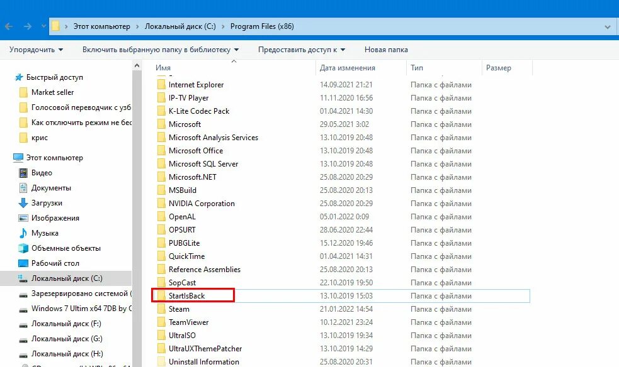This screenshot has width=619, height=367.
Task: Click 'IP-TV Player' folder icon
Action: (161, 97)
